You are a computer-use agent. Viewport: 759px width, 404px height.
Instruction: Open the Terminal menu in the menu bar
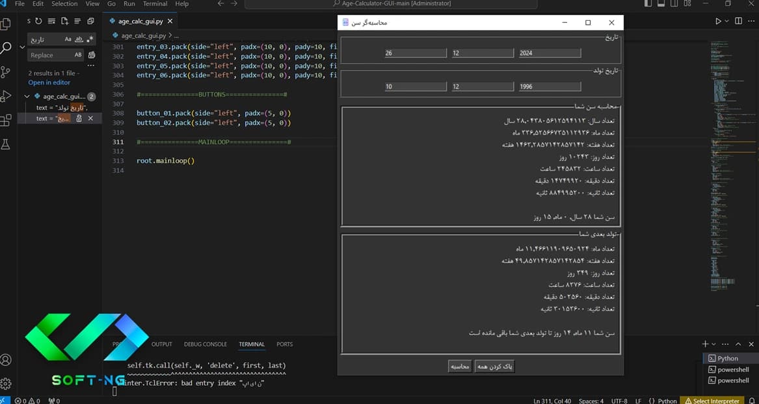coord(155,4)
